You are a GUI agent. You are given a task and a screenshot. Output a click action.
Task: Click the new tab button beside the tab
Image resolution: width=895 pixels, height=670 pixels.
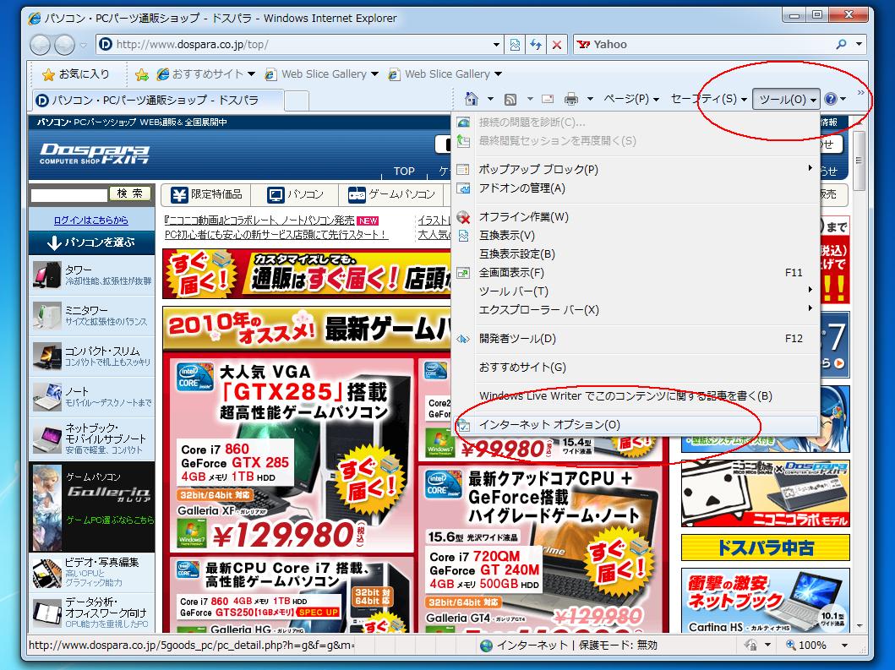[x=297, y=101]
